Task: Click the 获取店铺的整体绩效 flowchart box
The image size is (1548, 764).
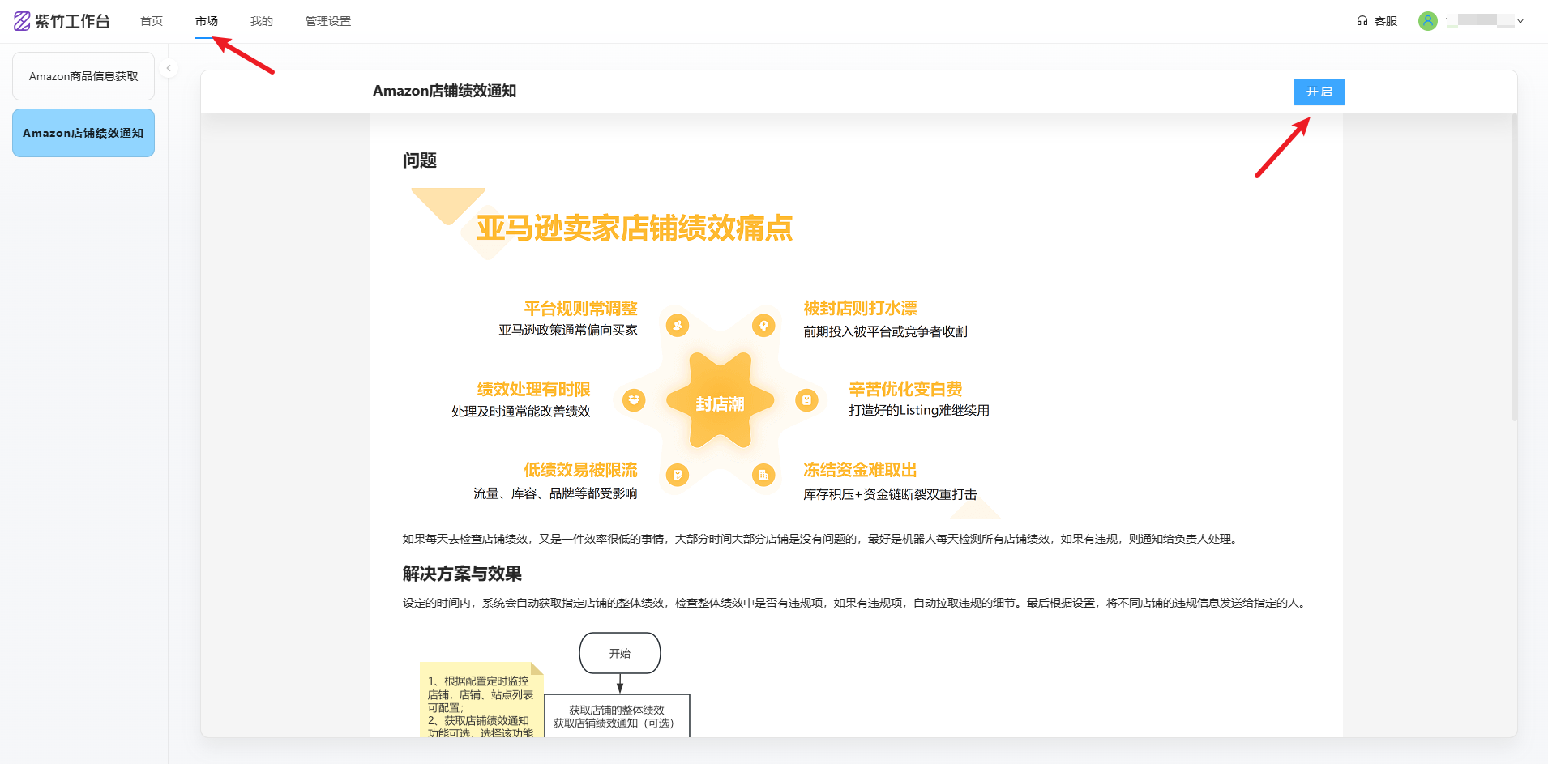Action: point(617,715)
